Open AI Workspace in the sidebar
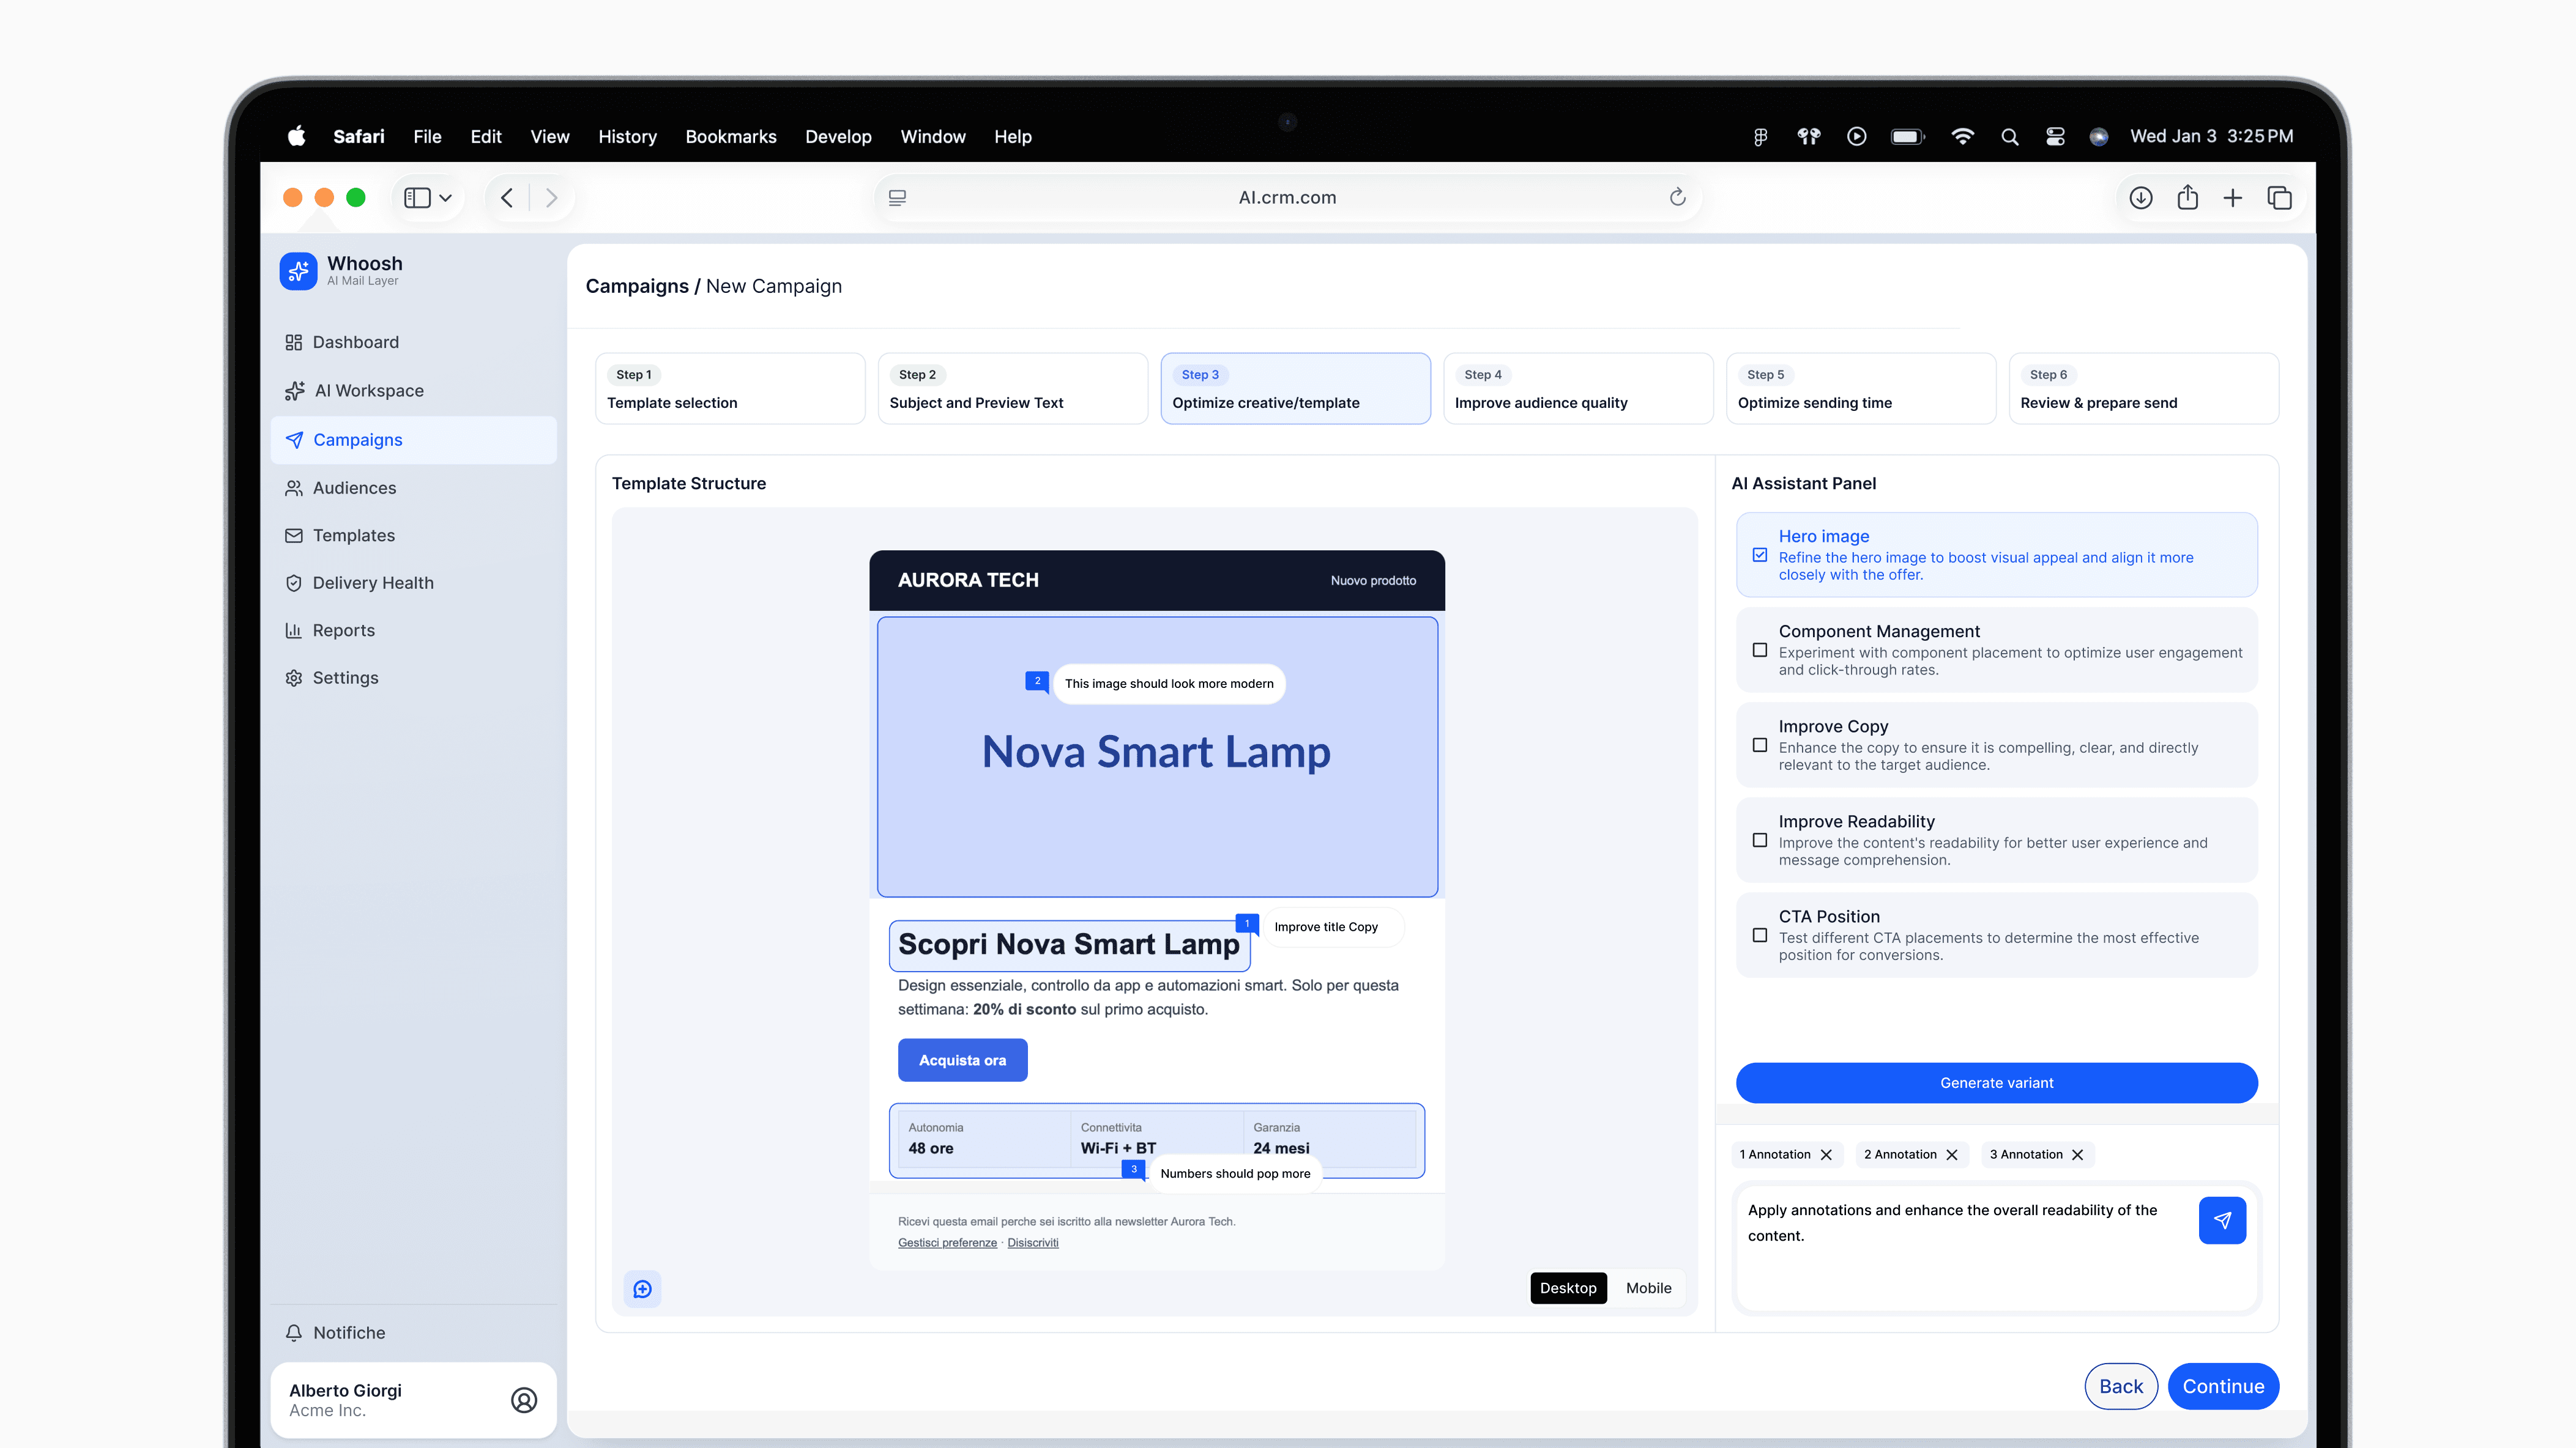The height and width of the screenshot is (1448, 2576). [354, 391]
